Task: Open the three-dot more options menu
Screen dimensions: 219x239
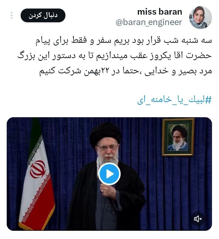Action: pyautogui.click(x=12, y=15)
